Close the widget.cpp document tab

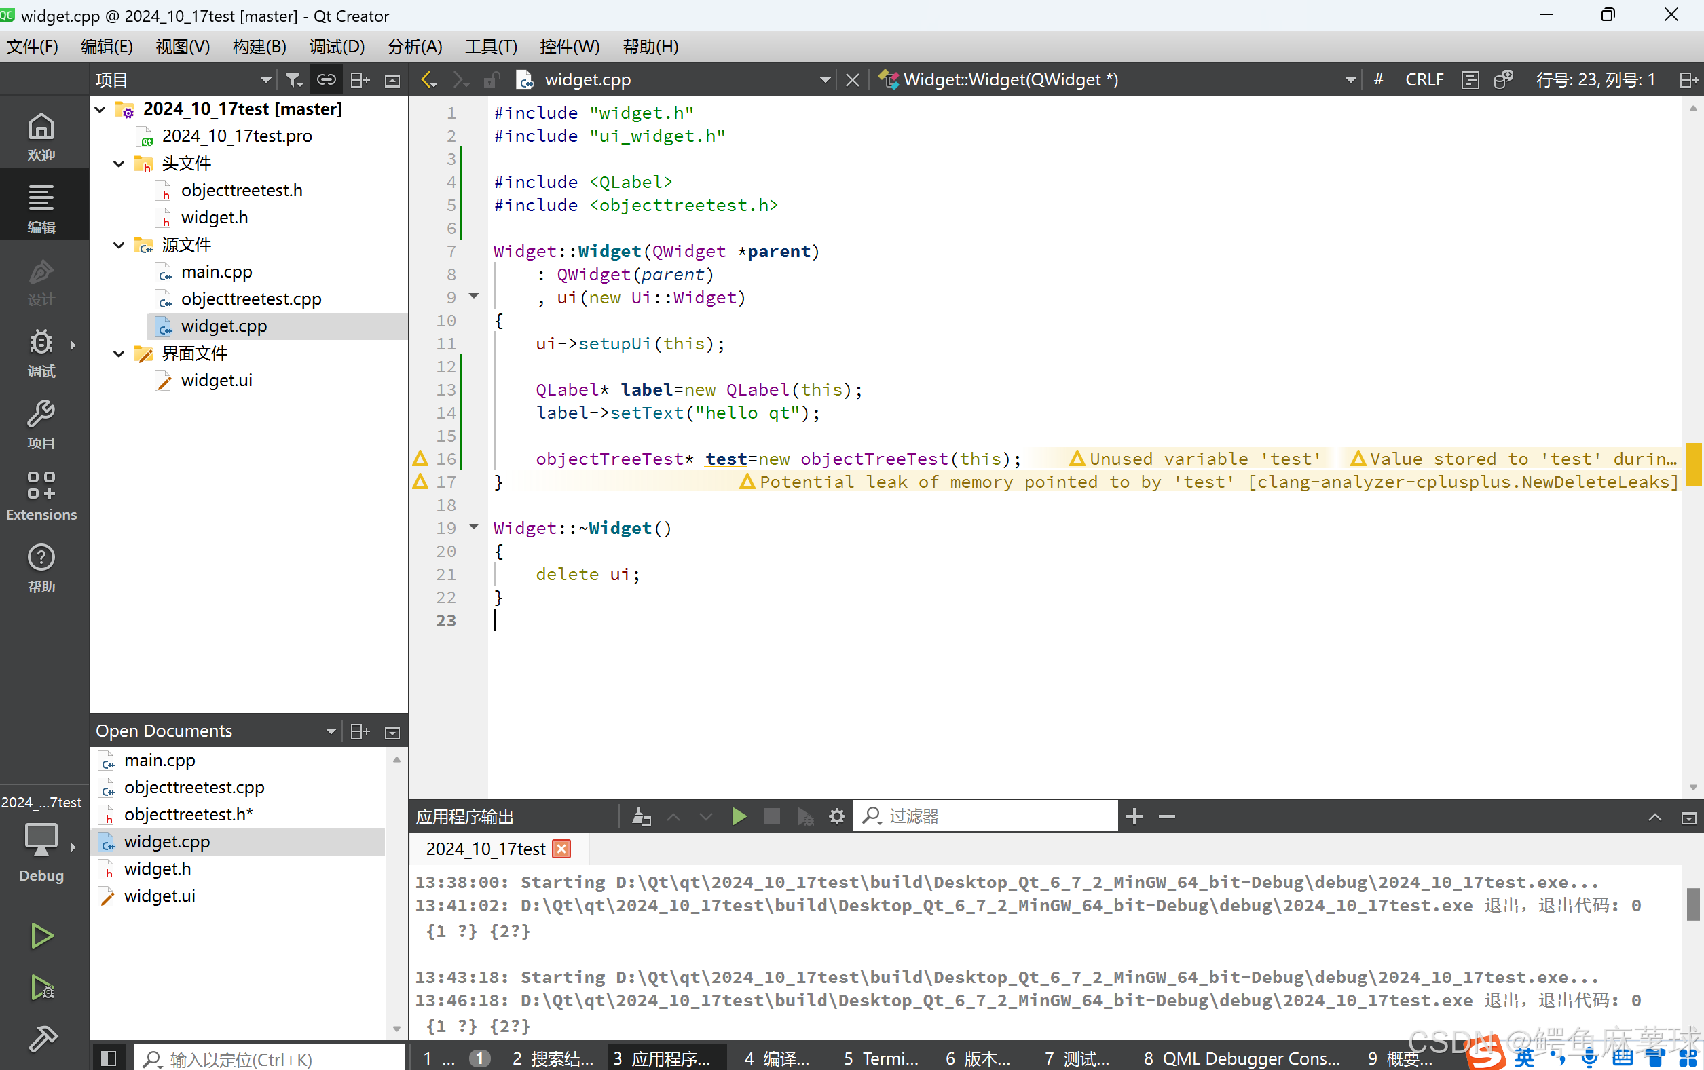[853, 80]
